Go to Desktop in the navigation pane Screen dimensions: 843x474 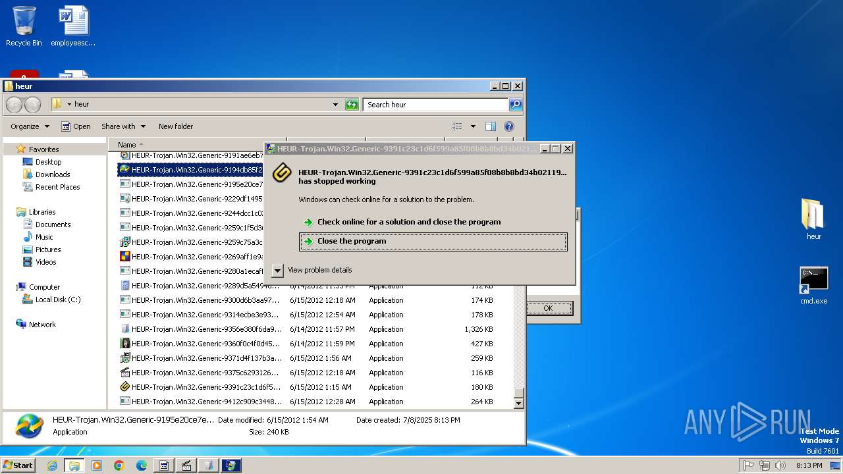48,162
